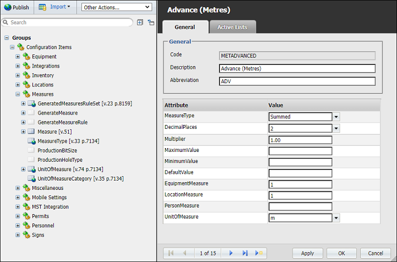397x262 pixels.
Task: Click the MST Integration group icon
Action: [x=26, y=206]
